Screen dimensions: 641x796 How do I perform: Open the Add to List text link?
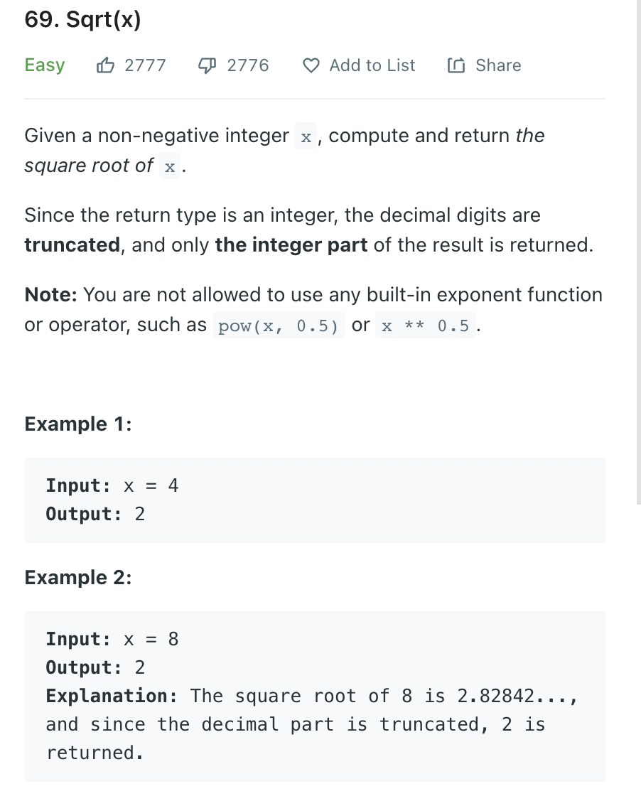point(372,65)
